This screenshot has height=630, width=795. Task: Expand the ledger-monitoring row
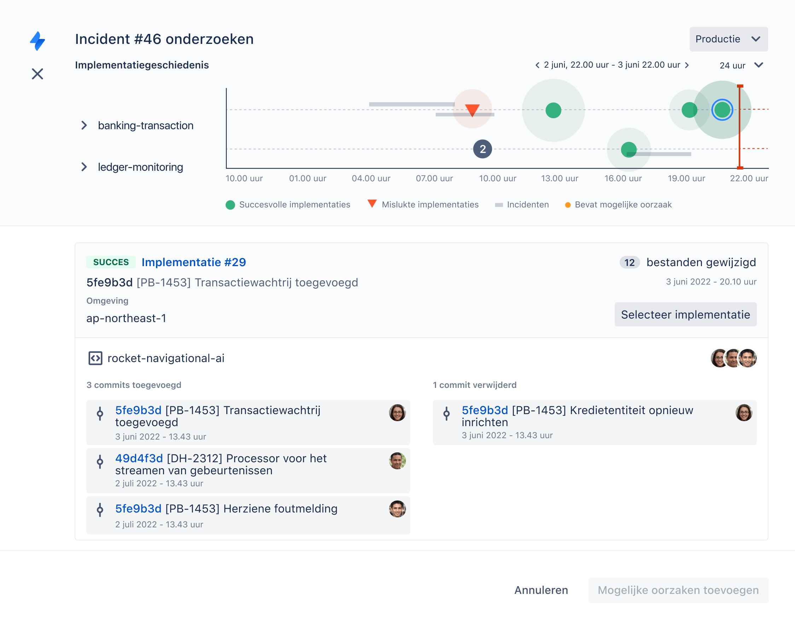point(84,167)
